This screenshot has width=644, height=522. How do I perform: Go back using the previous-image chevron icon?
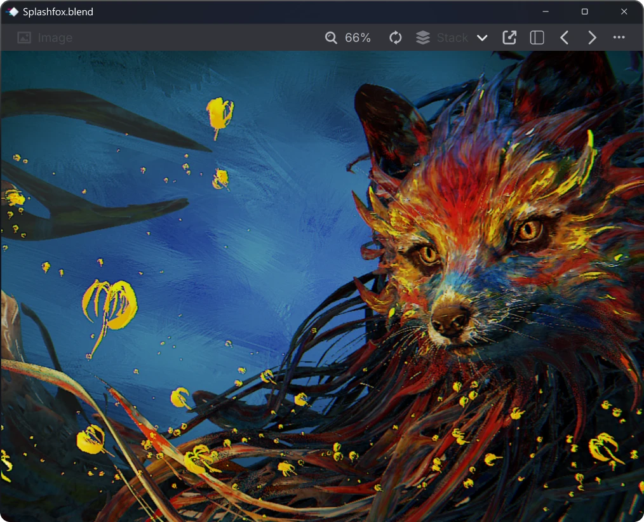pos(564,37)
